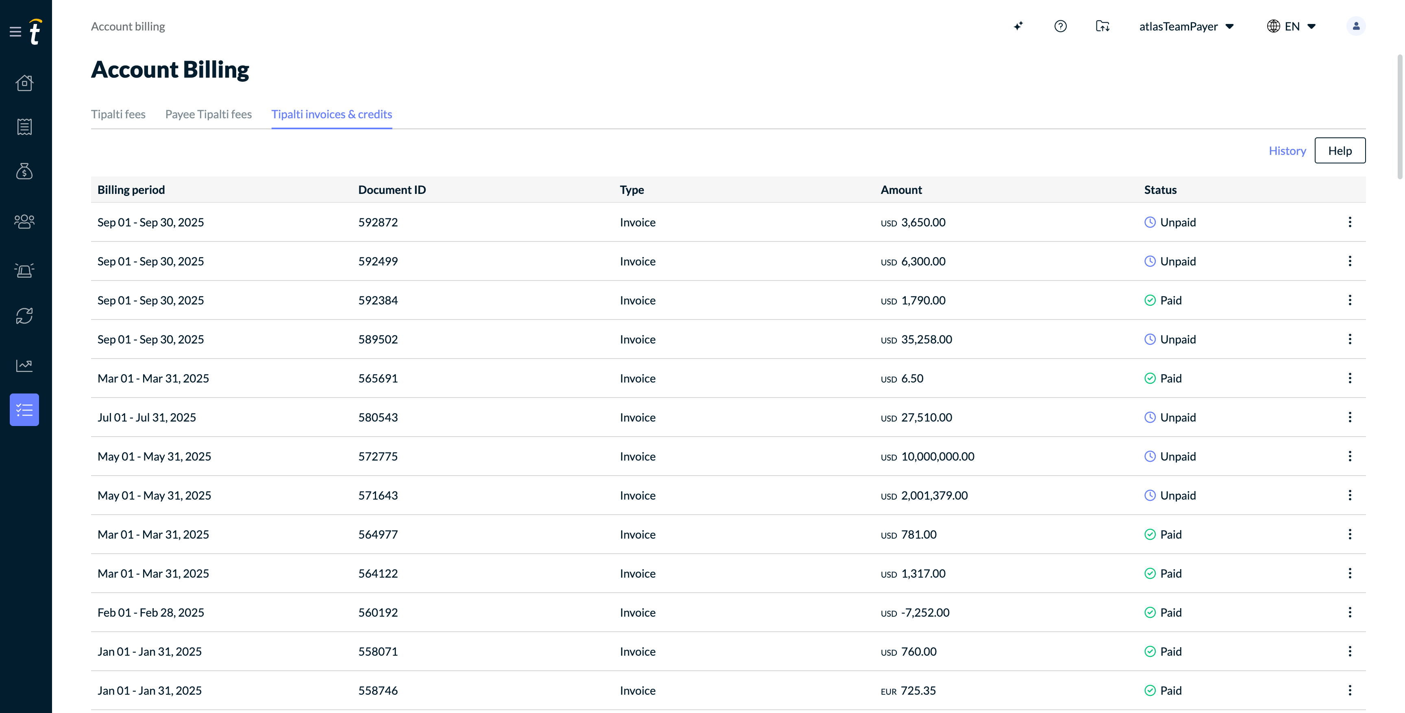Click the page vertical scrollbar

tap(1400, 117)
